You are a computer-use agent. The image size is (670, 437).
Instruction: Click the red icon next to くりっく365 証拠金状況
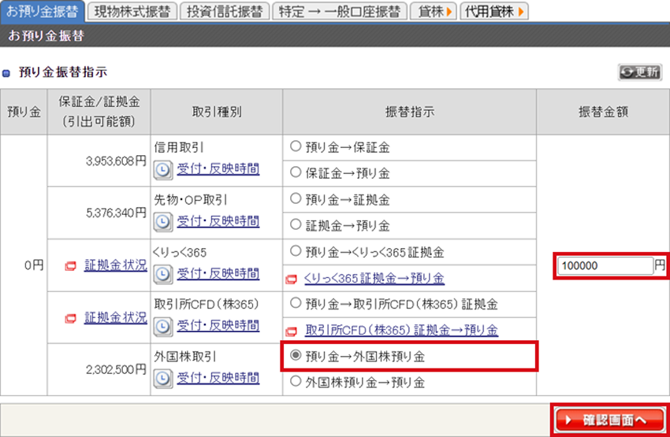click(x=70, y=266)
